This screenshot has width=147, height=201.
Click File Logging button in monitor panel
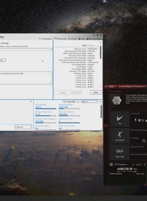[x=69, y=101]
